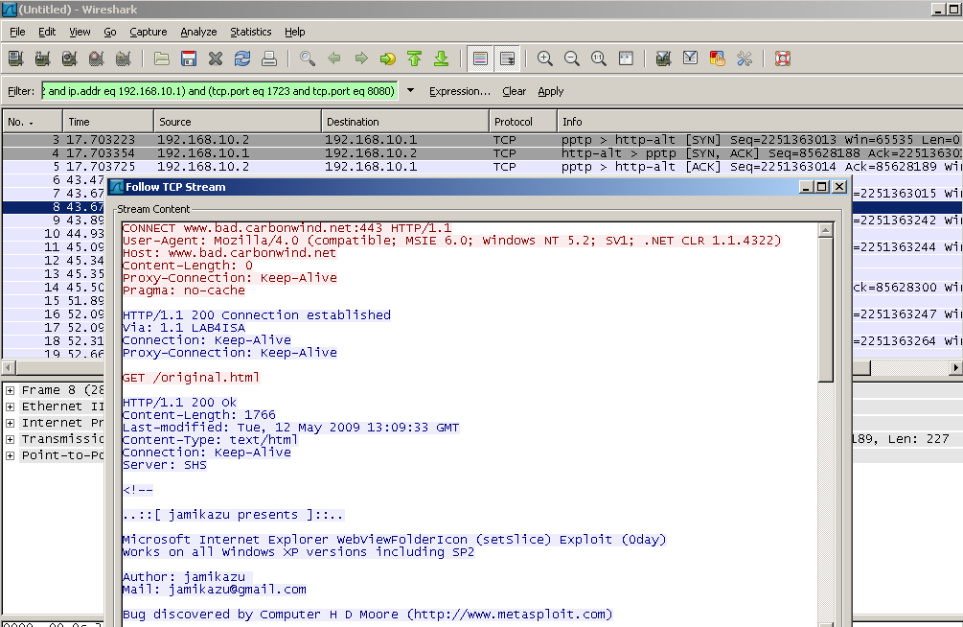Image resolution: width=963 pixels, height=627 pixels.
Task: Open the File menu
Action: click(x=17, y=32)
